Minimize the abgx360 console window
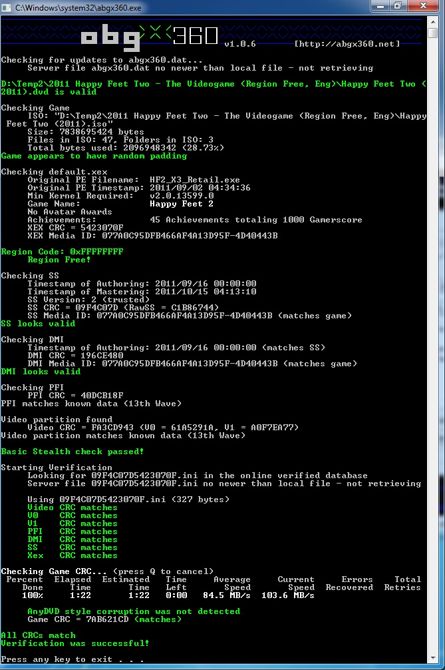Viewport: 445px width, 670px height. tap(380, 6)
